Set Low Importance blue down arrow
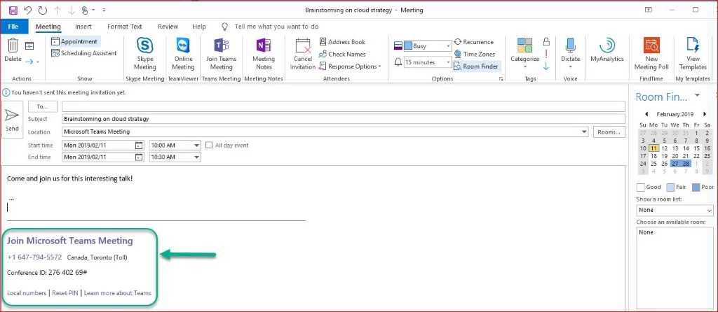 coord(546,66)
